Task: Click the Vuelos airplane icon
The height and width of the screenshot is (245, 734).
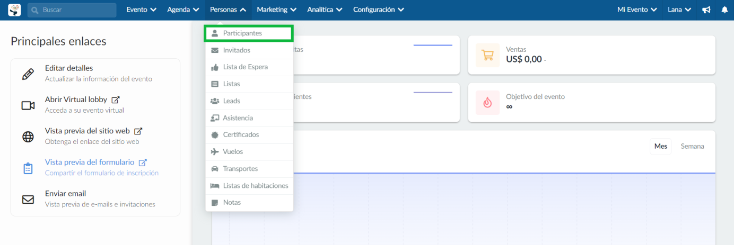Action: click(x=215, y=152)
